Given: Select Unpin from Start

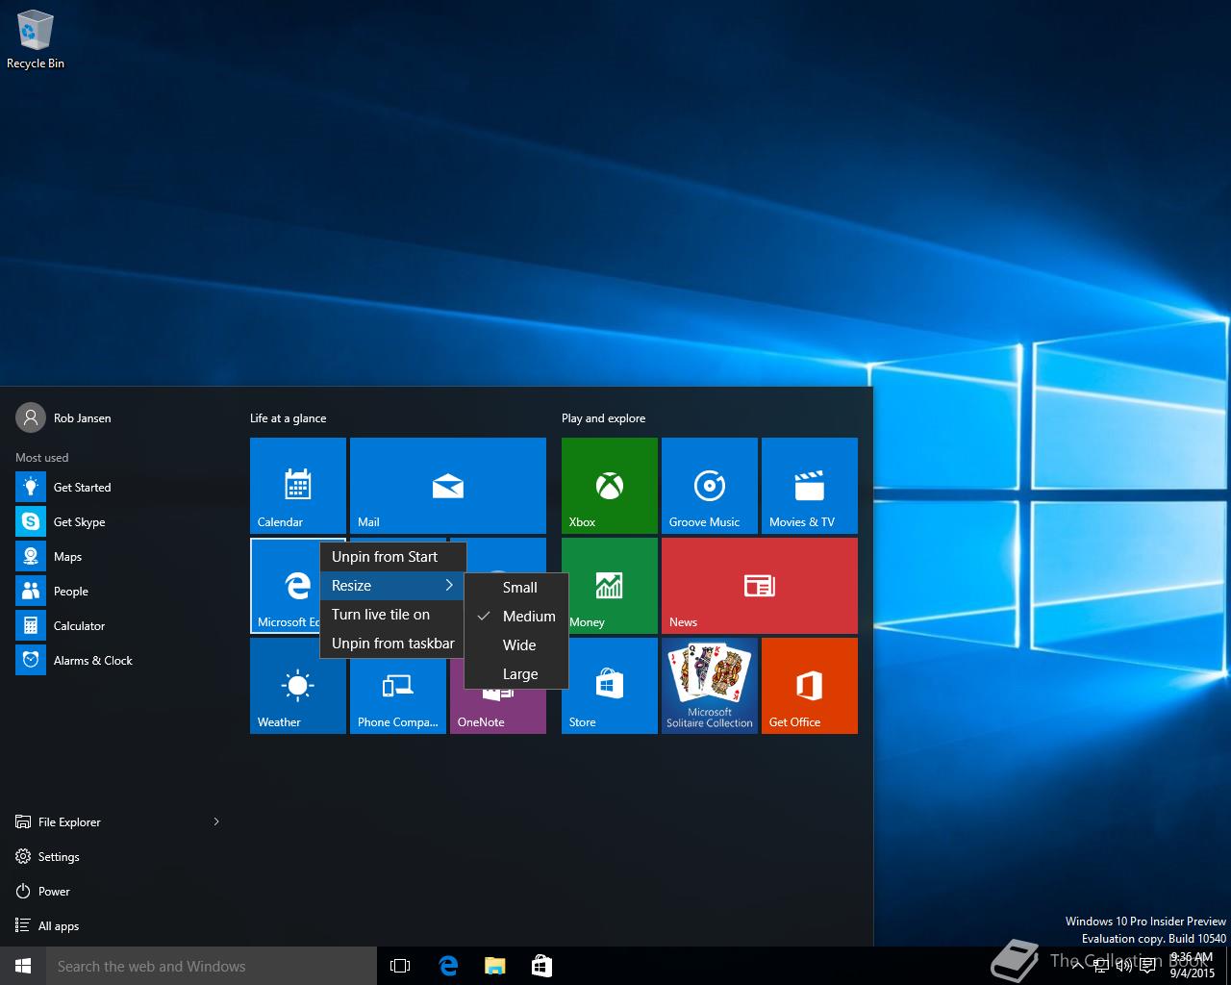Looking at the screenshot, I should tap(392, 557).
